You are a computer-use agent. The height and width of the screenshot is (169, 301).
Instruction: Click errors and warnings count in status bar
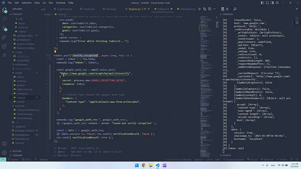click(26, 159)
